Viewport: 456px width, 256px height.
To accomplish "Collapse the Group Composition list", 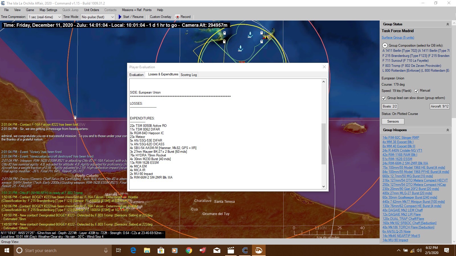I will click(385, 46).
